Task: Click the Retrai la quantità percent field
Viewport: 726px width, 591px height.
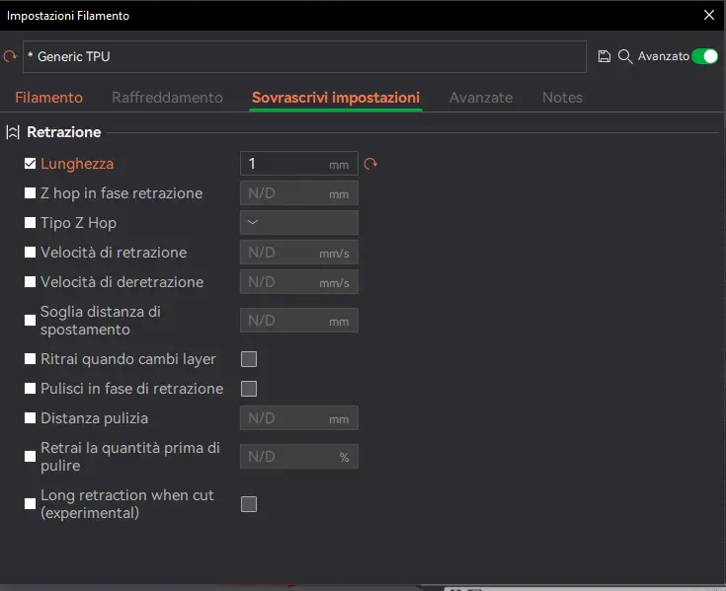Action: click(299, 456)
